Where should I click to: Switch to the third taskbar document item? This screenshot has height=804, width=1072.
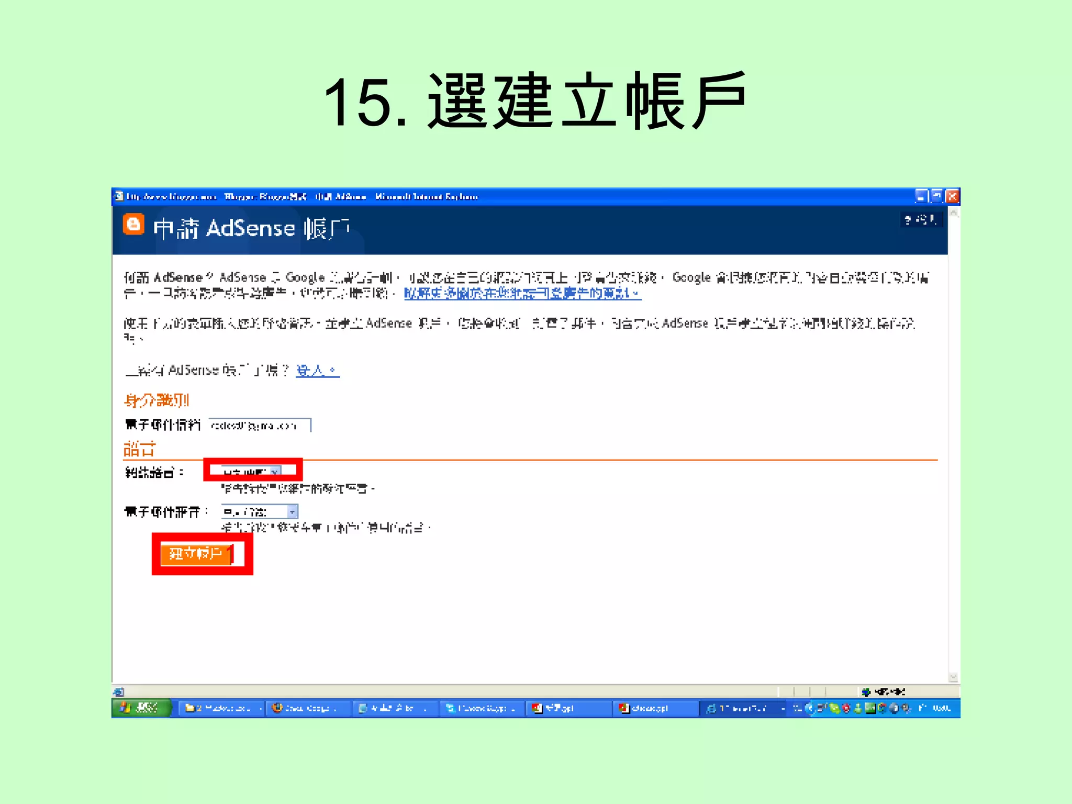click(396, 708)
